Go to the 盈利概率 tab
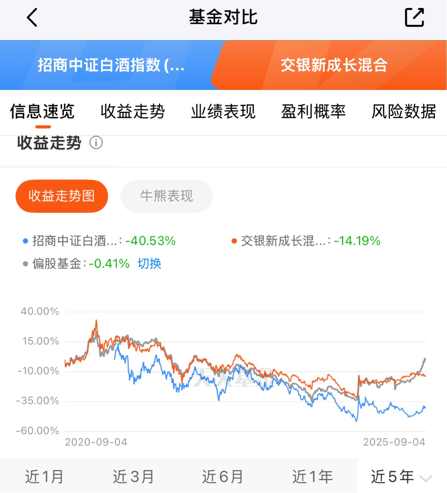447x493 pixels. pyautogui.click(x=313, y=111)
